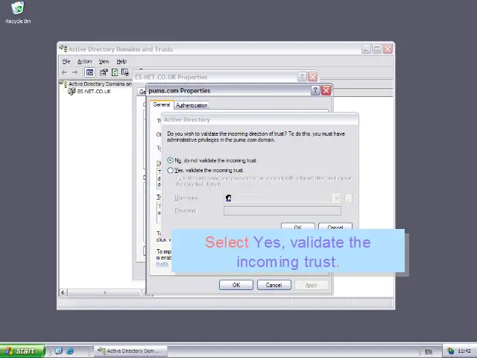Click the first quick launch icon
The image size is (477, 358).
click(59, 351)
